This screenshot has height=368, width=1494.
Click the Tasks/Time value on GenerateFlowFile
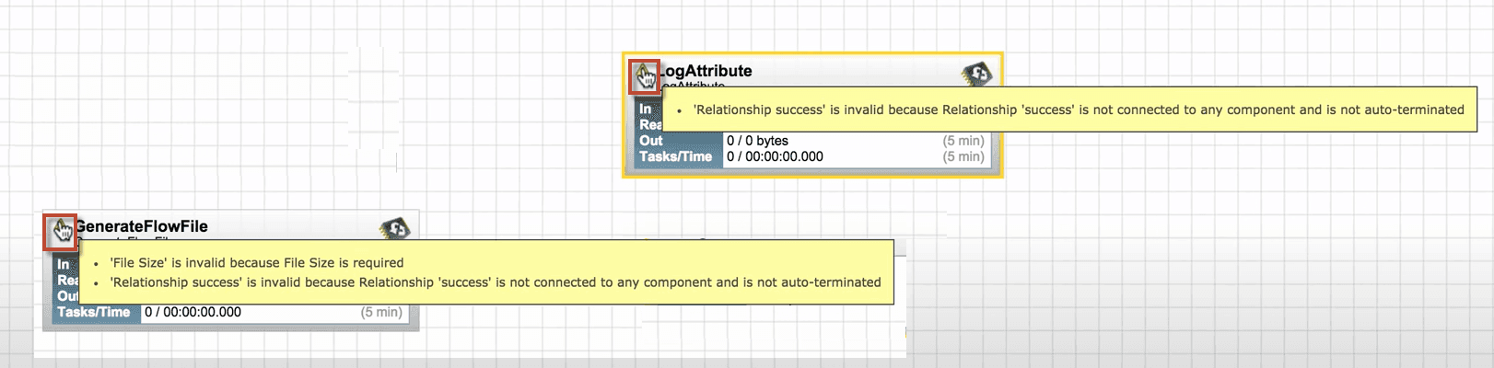193,312
